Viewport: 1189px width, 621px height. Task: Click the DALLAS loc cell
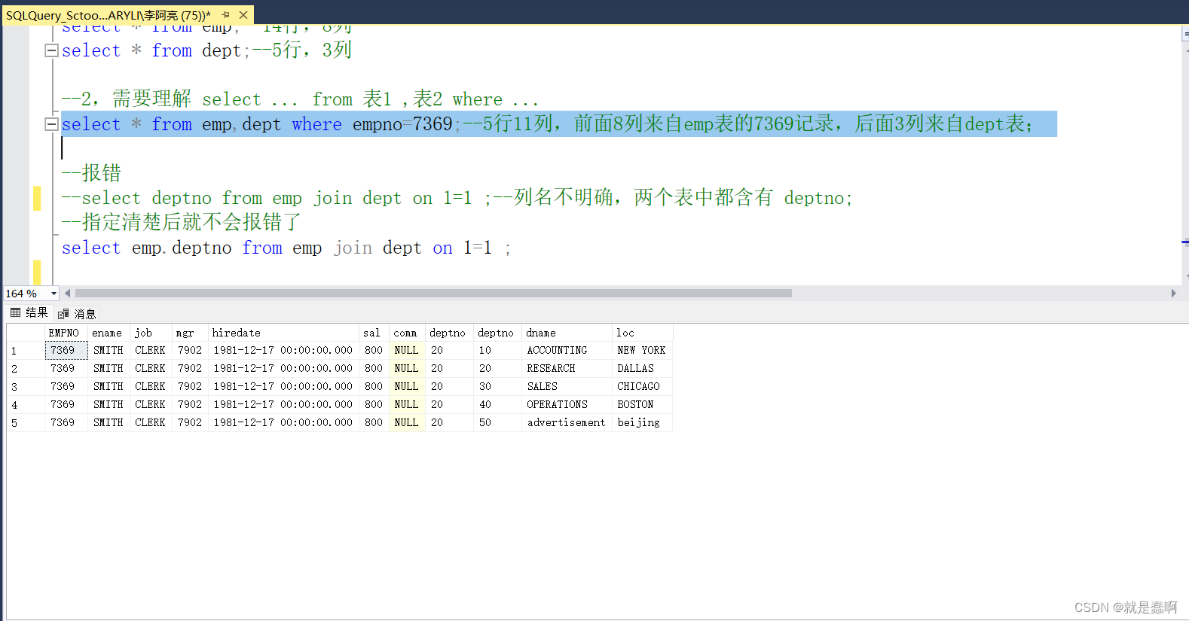click(x=641, y=369)
